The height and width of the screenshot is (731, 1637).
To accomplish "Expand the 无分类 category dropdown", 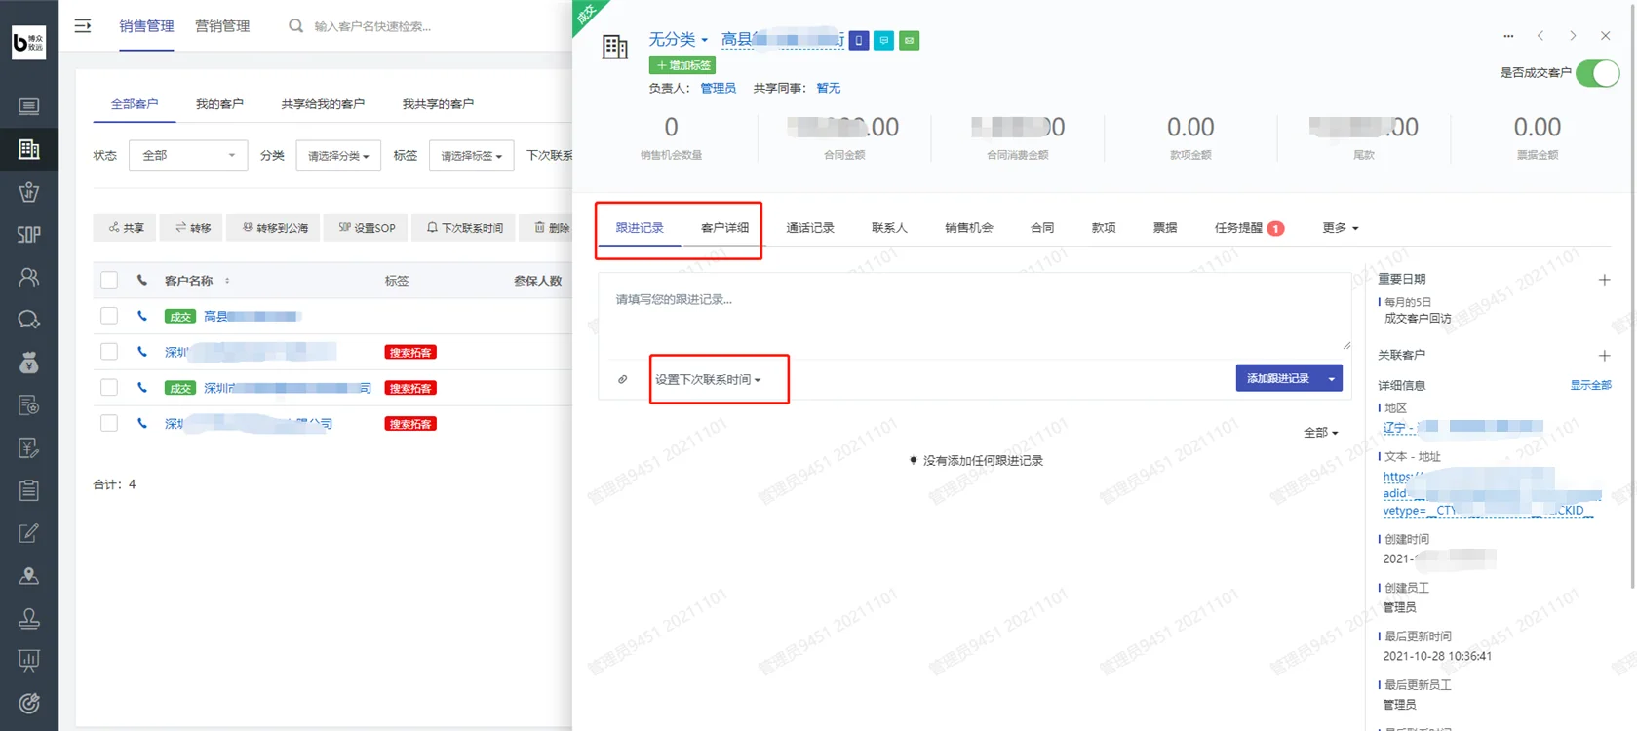I will [679, 40].
